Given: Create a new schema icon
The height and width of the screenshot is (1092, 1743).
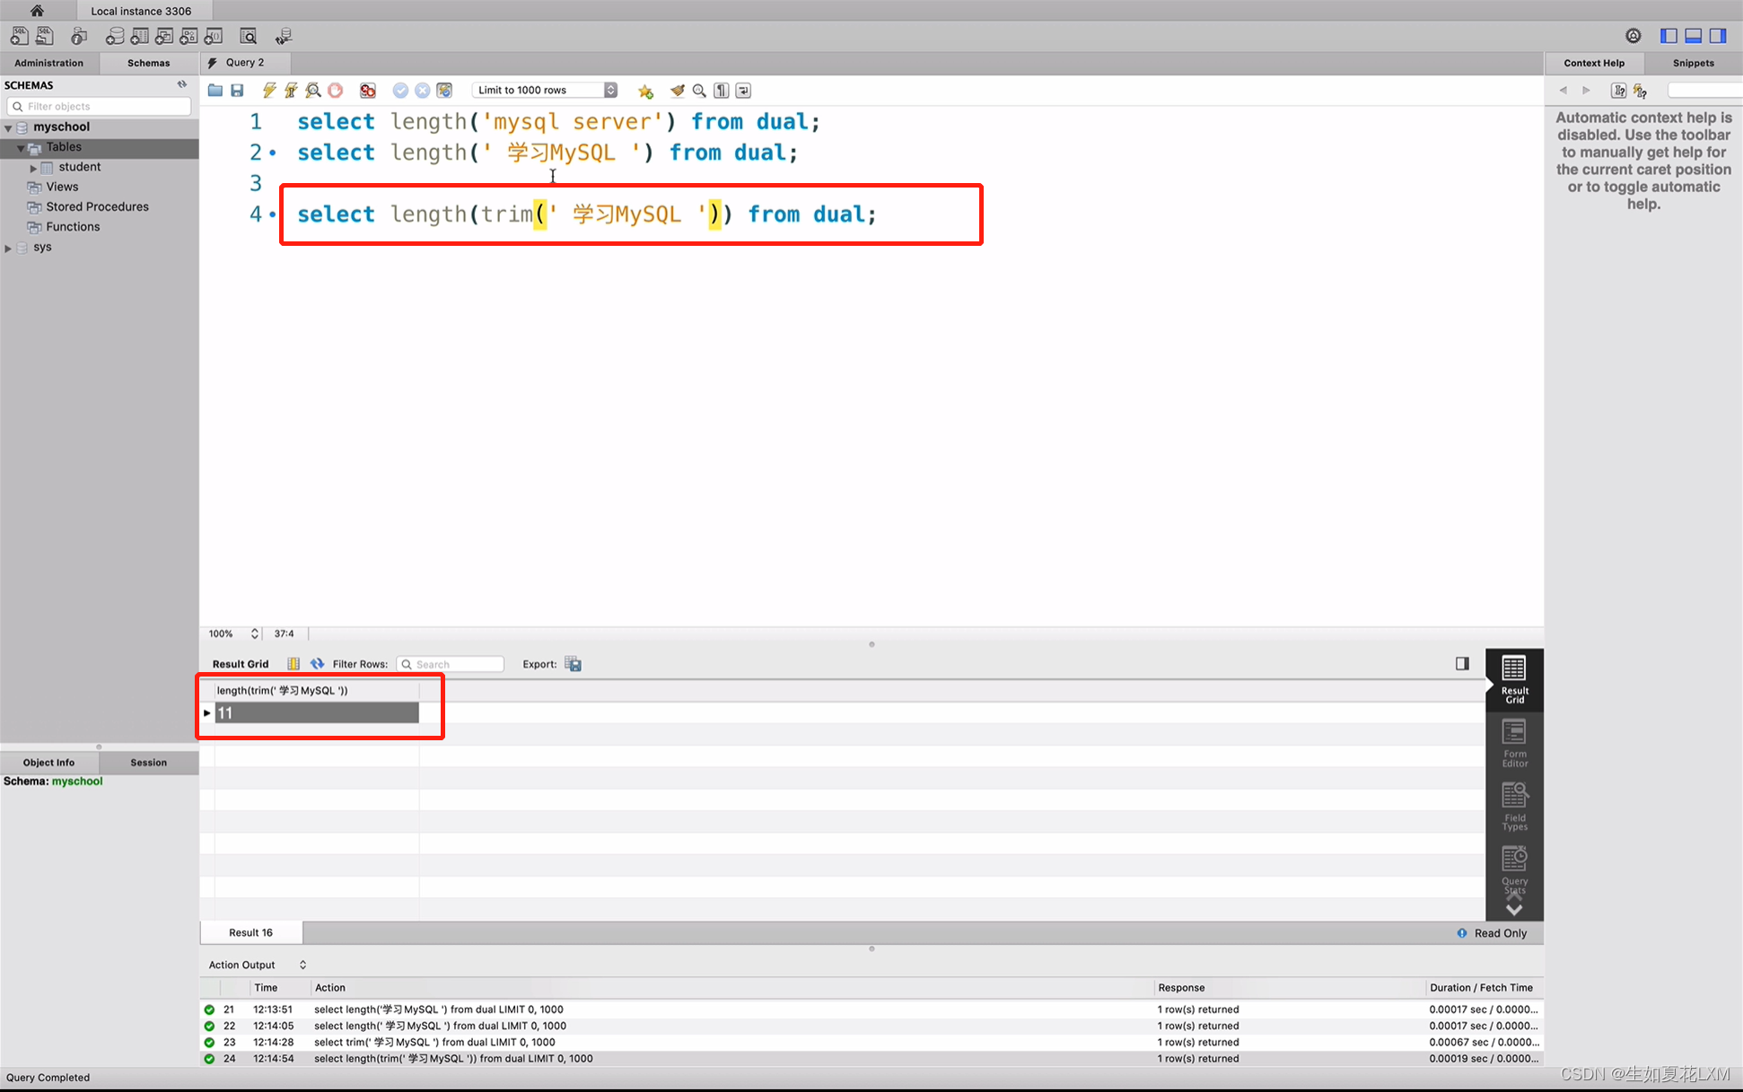Looking at the screenshot, I should click(115, 36).
